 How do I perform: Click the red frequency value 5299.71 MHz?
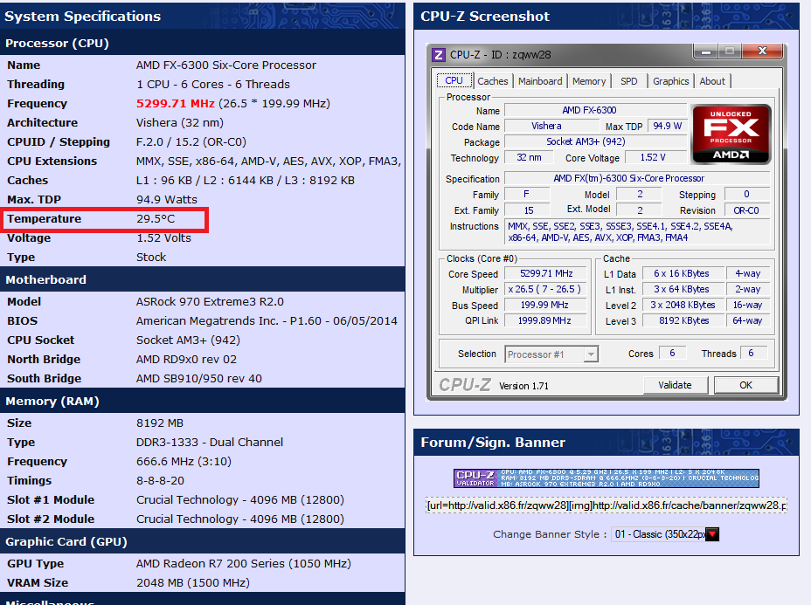click(x=176, y=103)
